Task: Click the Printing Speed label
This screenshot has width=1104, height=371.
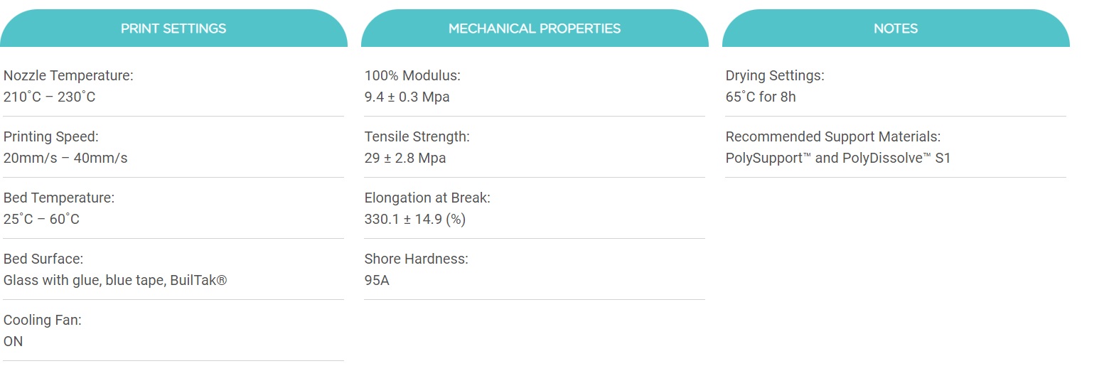Action: click(51, 136)
